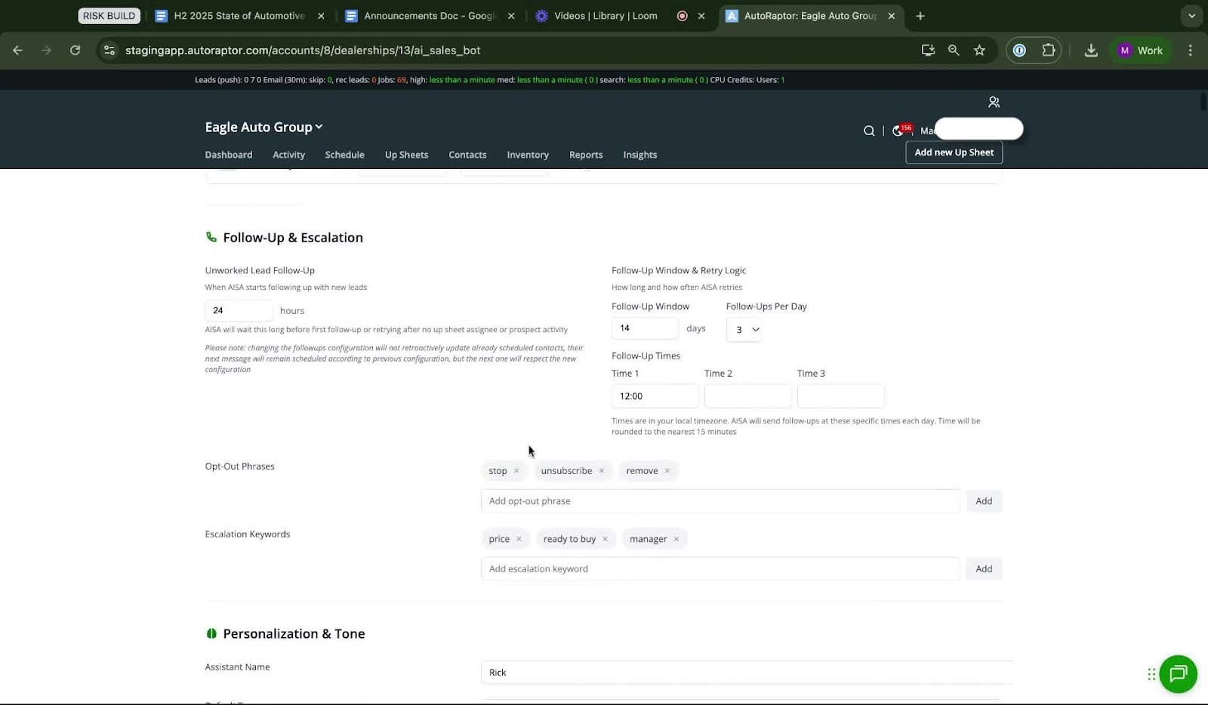Open the notifications icon with red badge
The width and height of the screenshot is (1208, 705).
(898, 131)
